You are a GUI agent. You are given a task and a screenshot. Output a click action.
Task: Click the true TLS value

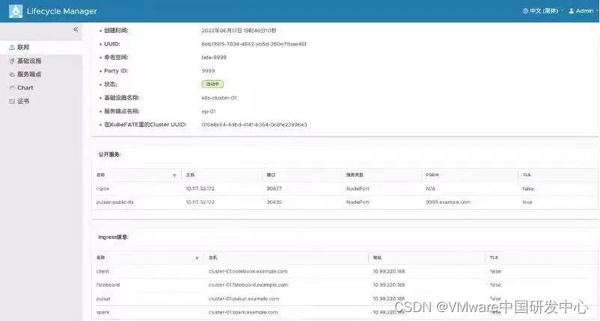pos(527,202)
